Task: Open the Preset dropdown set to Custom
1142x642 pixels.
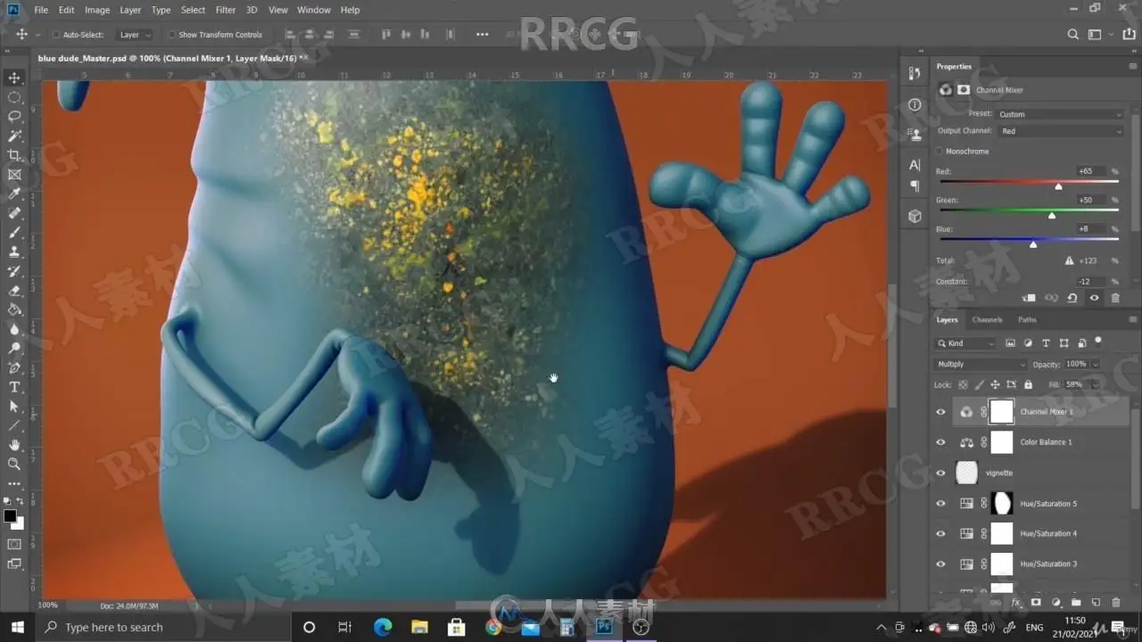Action: (1059, 114)
